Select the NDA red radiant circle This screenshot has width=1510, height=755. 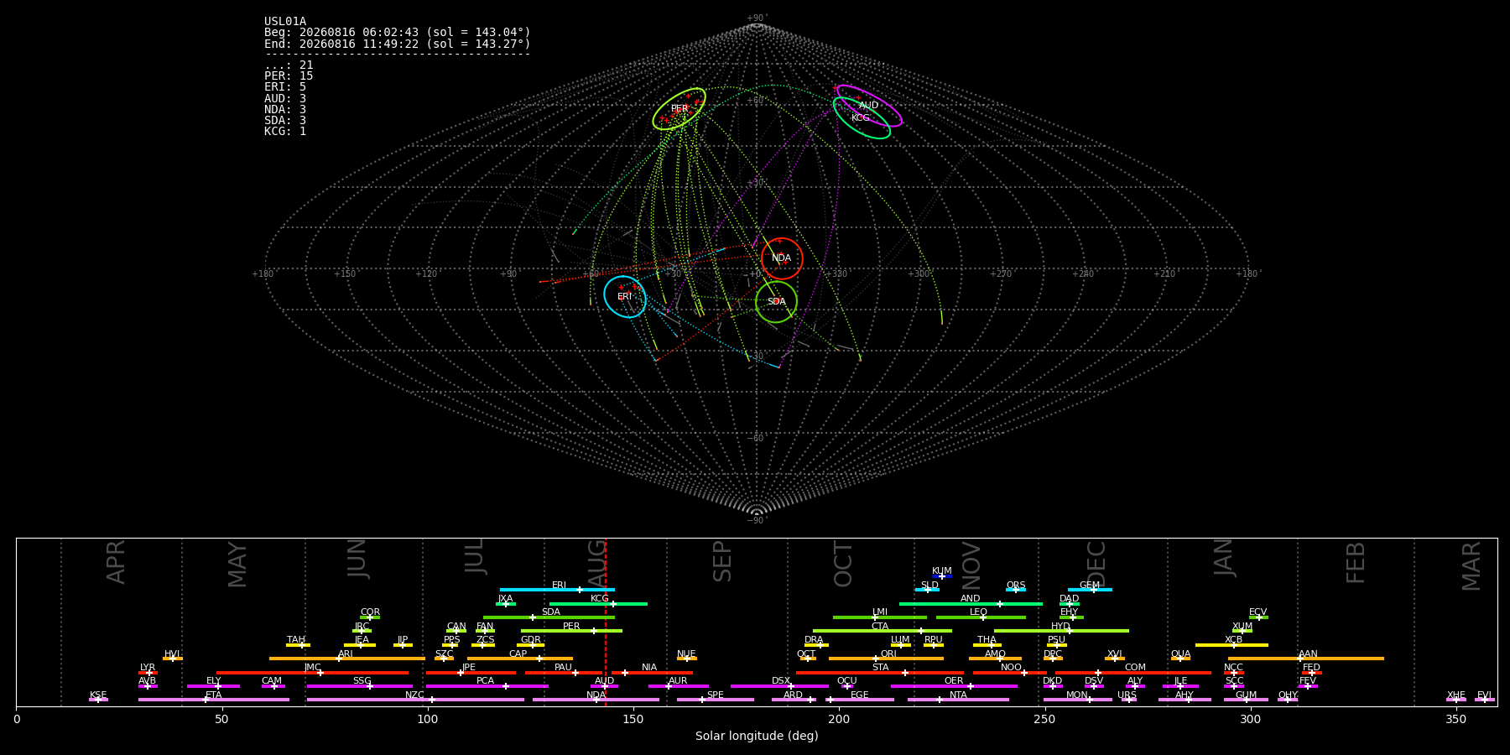click(782, 258)
